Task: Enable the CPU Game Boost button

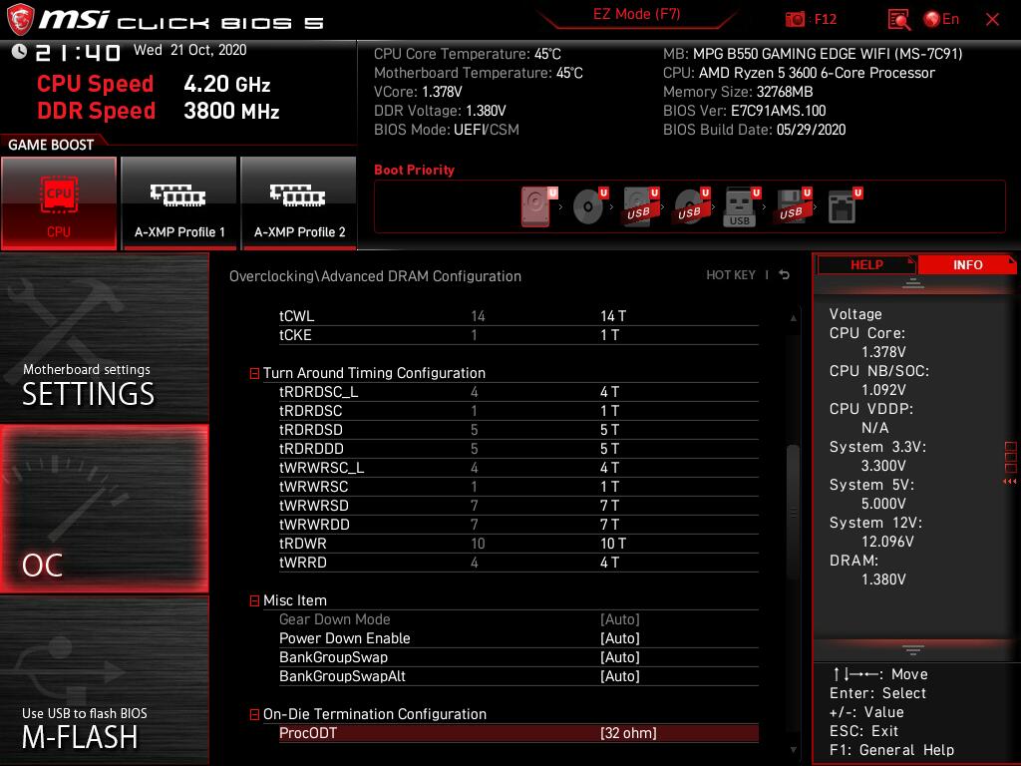Action: coord(59,203)
